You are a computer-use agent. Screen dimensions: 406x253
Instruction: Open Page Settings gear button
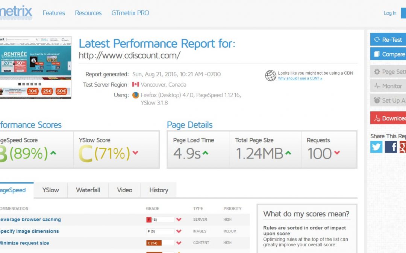coord(388,72)
